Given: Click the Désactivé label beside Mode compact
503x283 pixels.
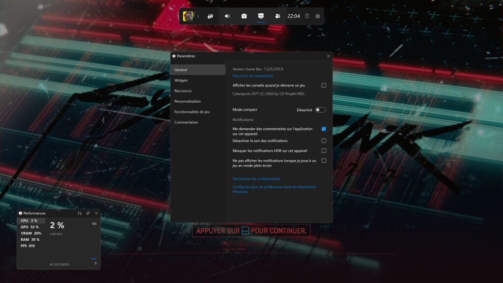Looking at the screenshot, I should [305, 110].
